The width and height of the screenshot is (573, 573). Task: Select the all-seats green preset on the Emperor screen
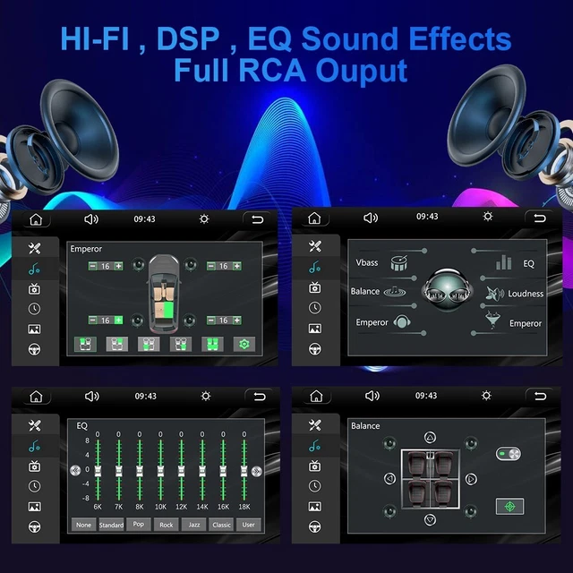212,344
